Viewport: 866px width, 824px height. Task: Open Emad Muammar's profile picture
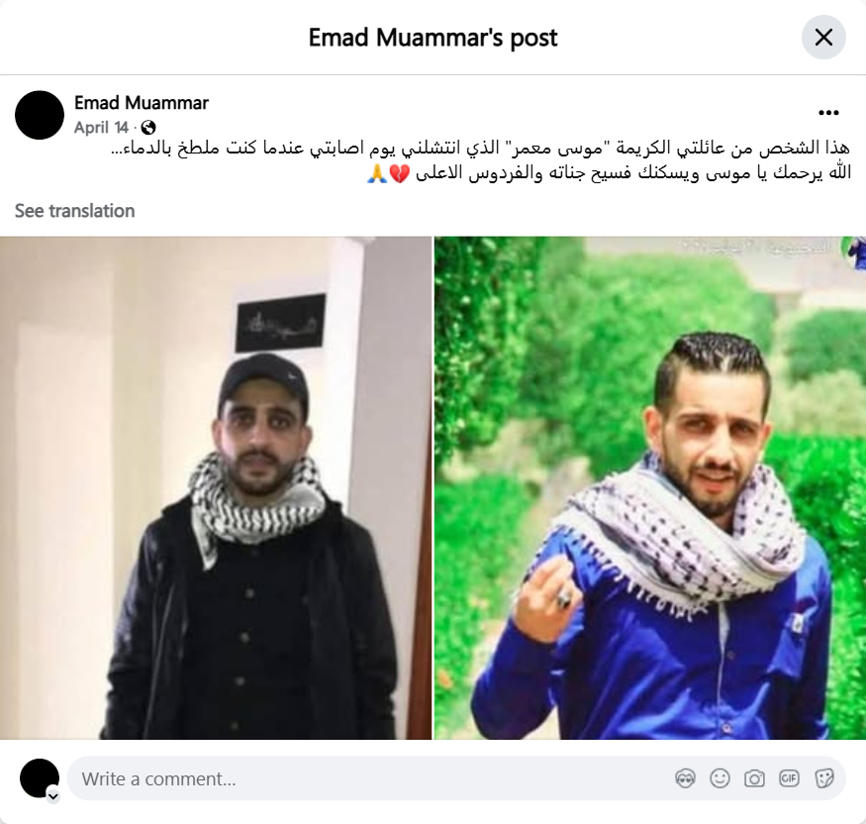pos(40,115)
